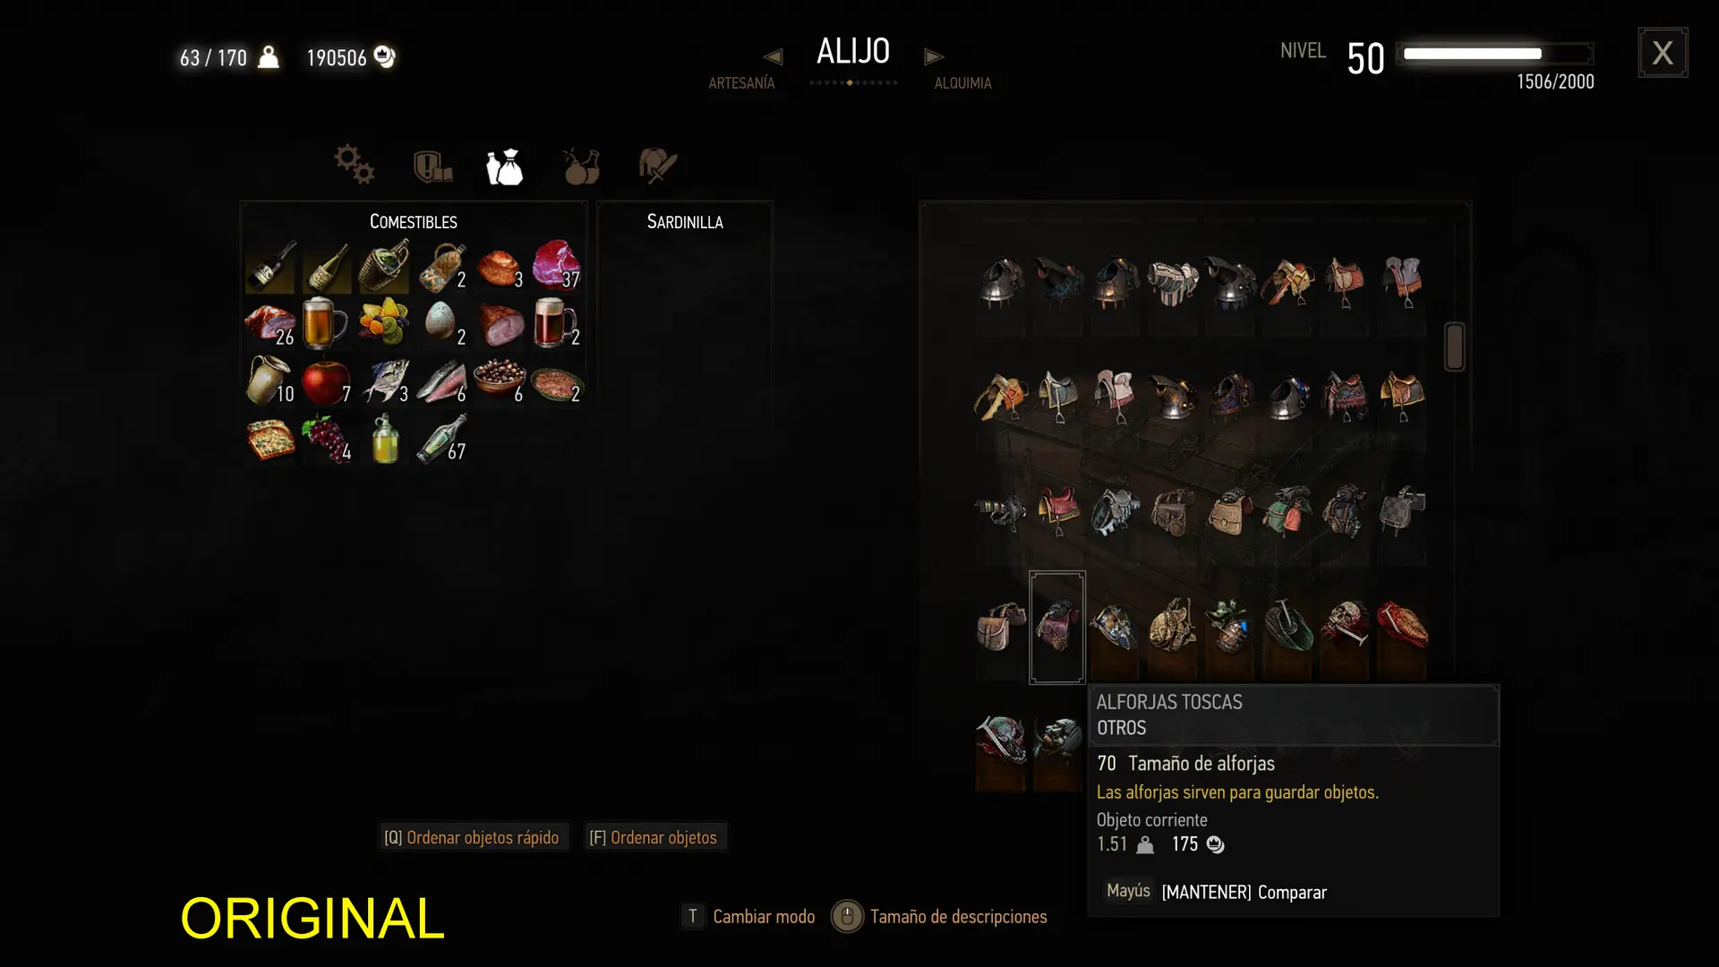Toggle Tamaño de descripciones mouse option
The image size is (1719, 967).
pos(939,916)
